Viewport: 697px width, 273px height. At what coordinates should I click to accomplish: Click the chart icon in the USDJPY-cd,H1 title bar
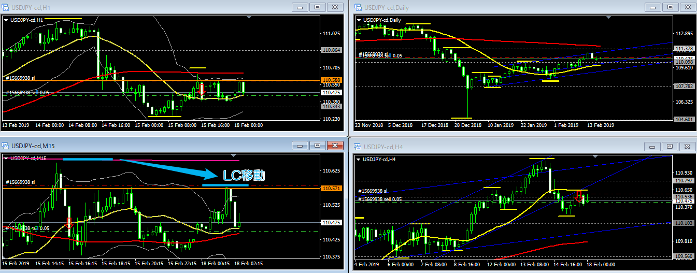point(6,7)
